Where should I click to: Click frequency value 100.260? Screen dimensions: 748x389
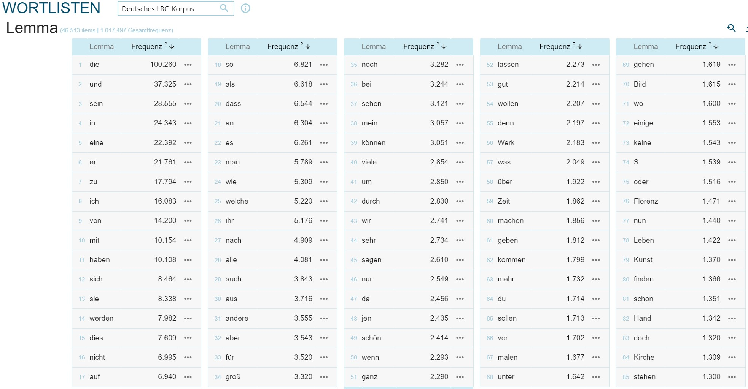click(163, 65)
